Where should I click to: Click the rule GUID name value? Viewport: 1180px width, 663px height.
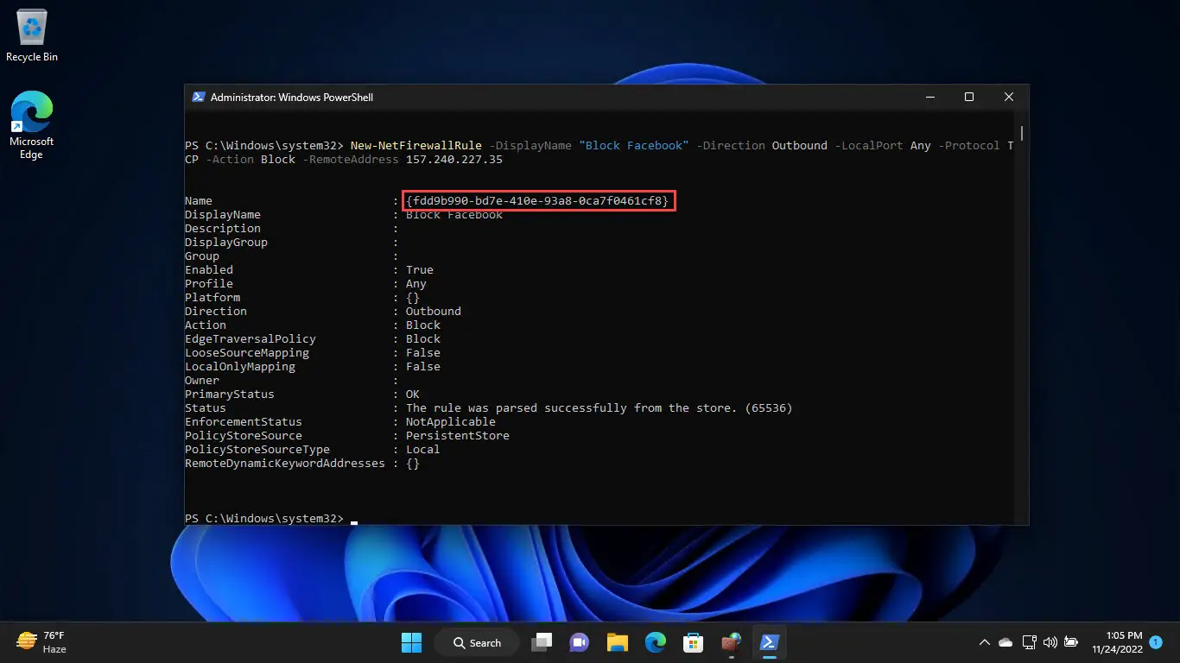click(537, 201)
